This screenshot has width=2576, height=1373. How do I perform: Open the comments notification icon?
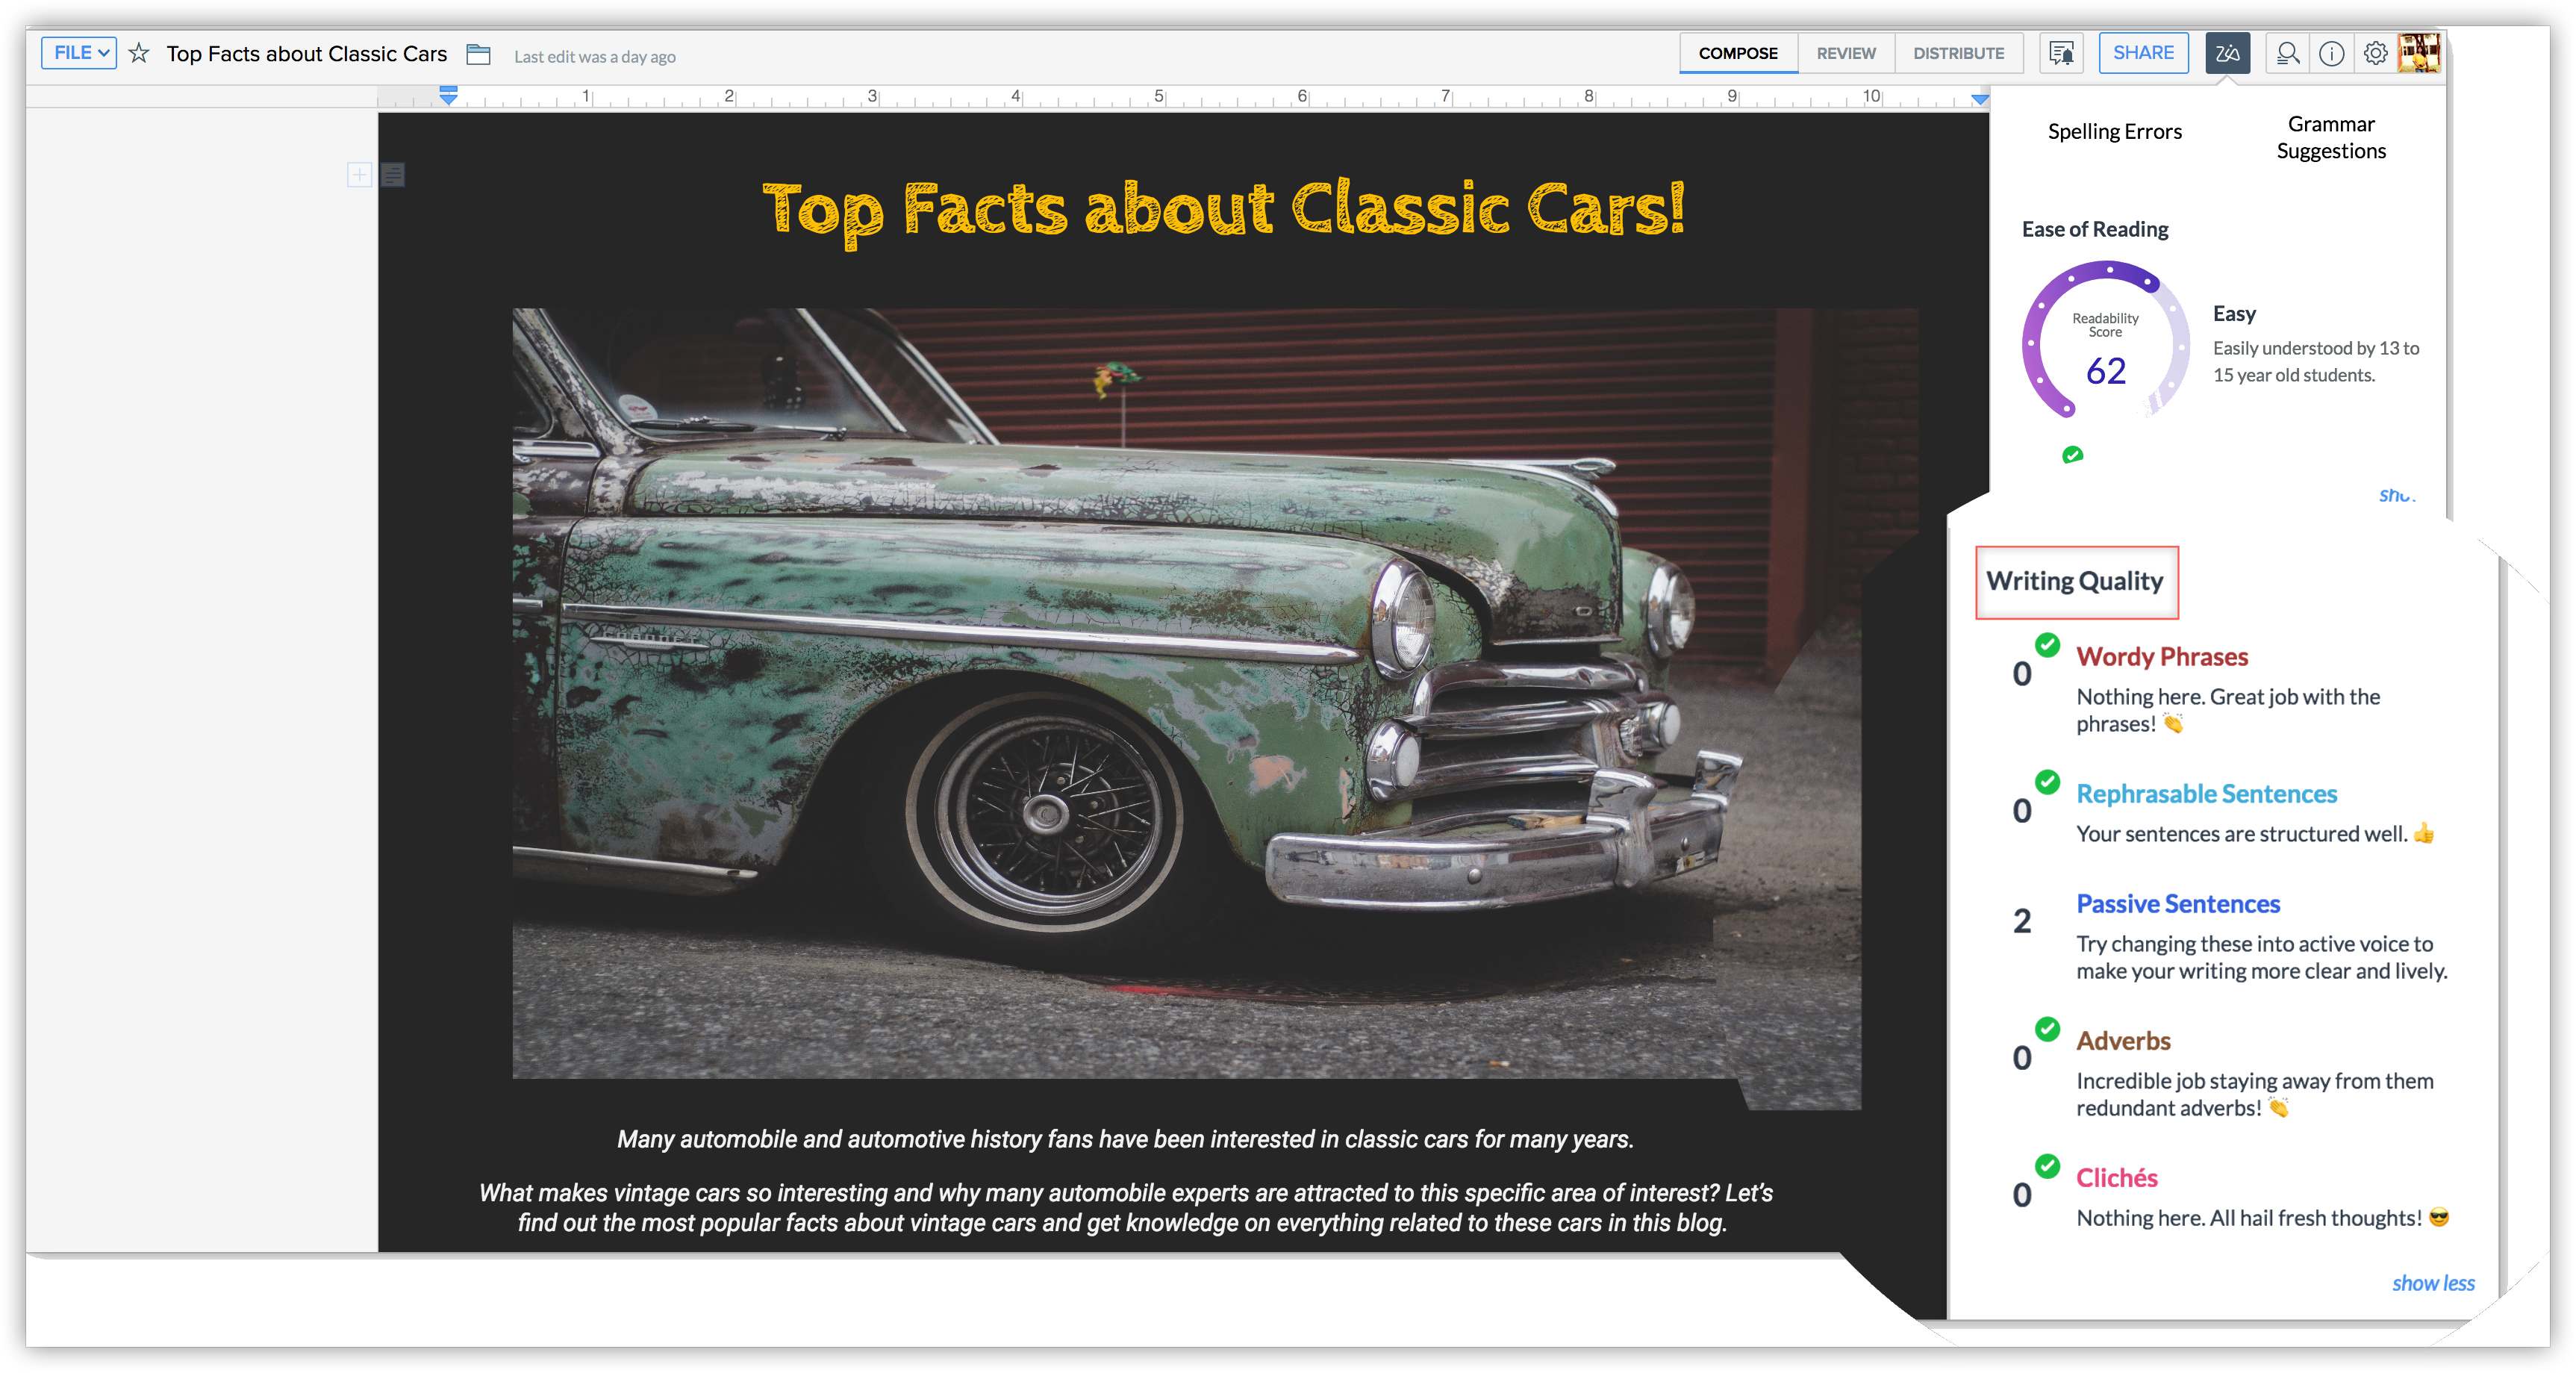click(2060, 54)
